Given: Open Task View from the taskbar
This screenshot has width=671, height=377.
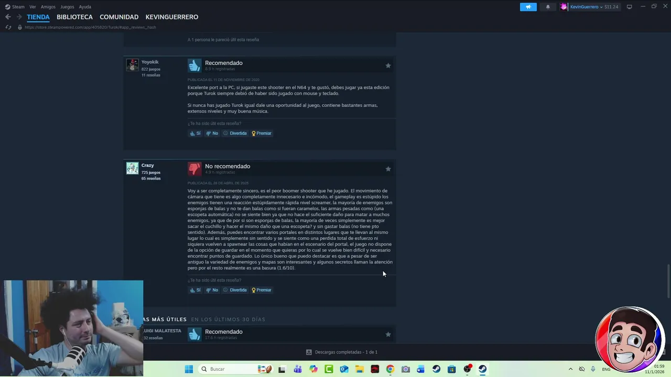Looking at the screenshot, I should click(x=282, y=369).
